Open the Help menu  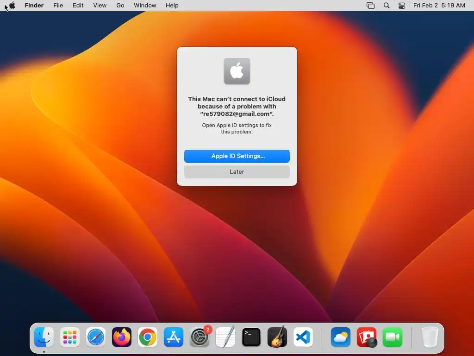tap(172, 6)
